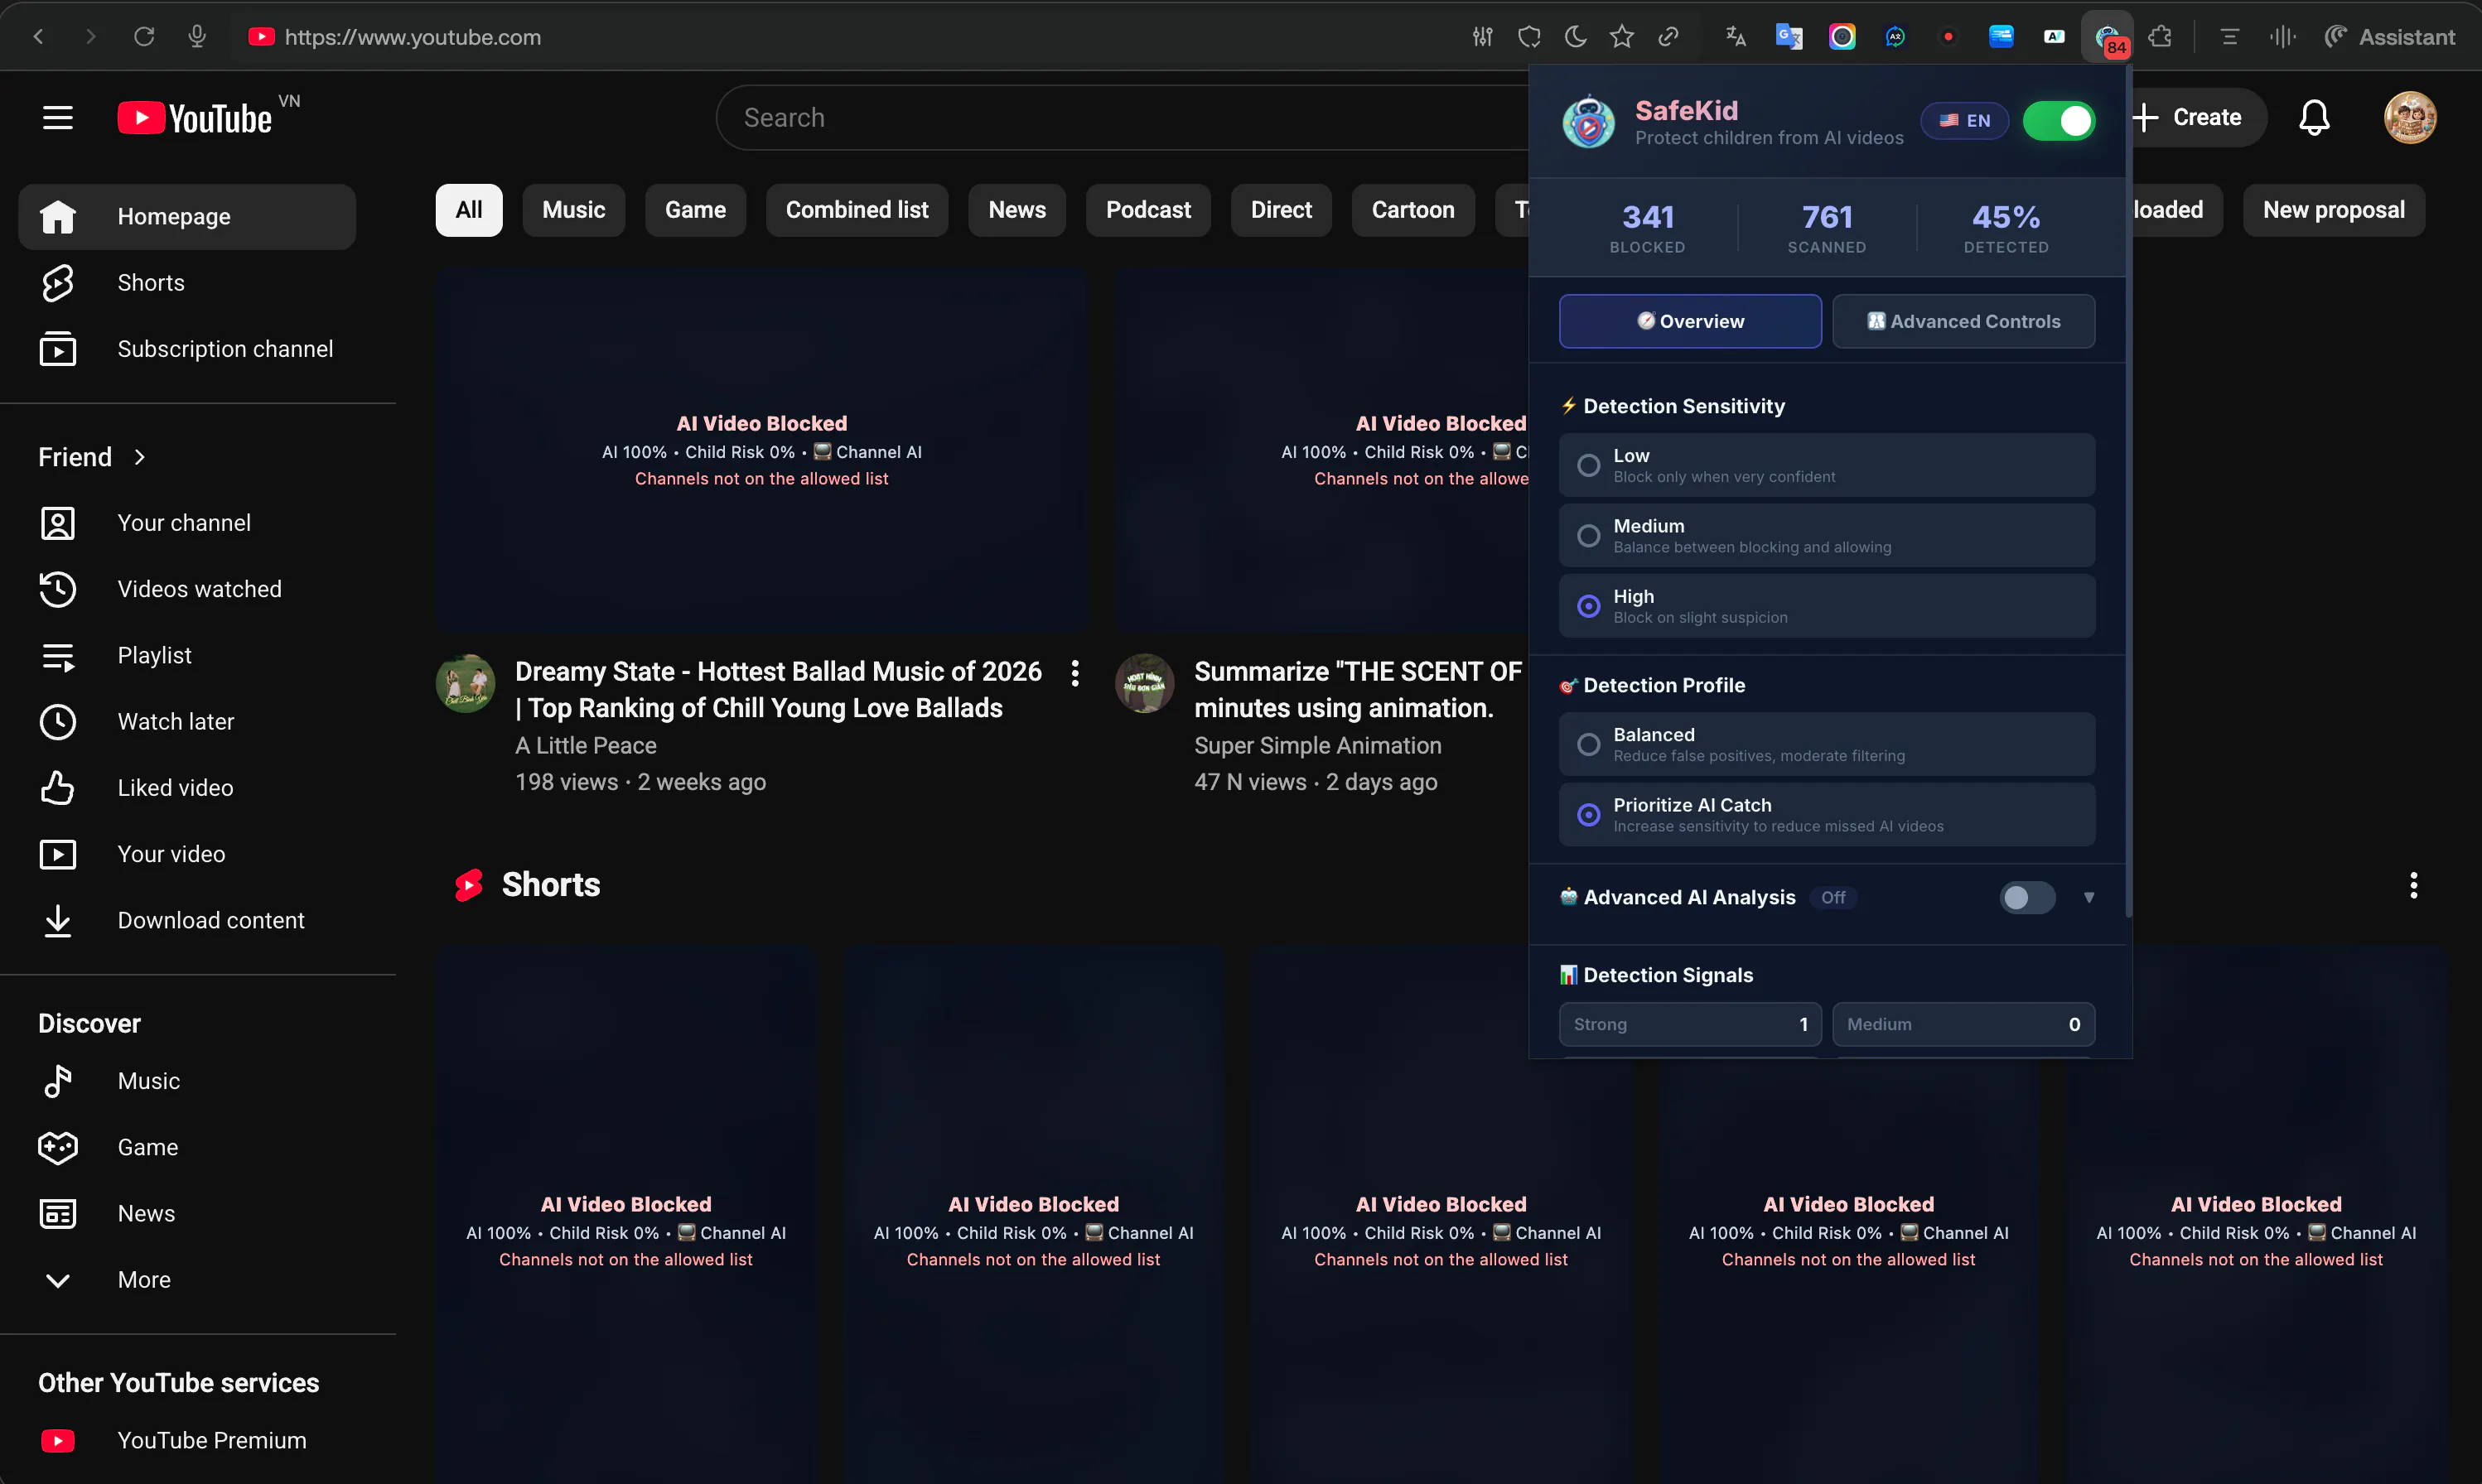Open A Little Peace channel link
2482x1484 pixels.
[585, 746]
